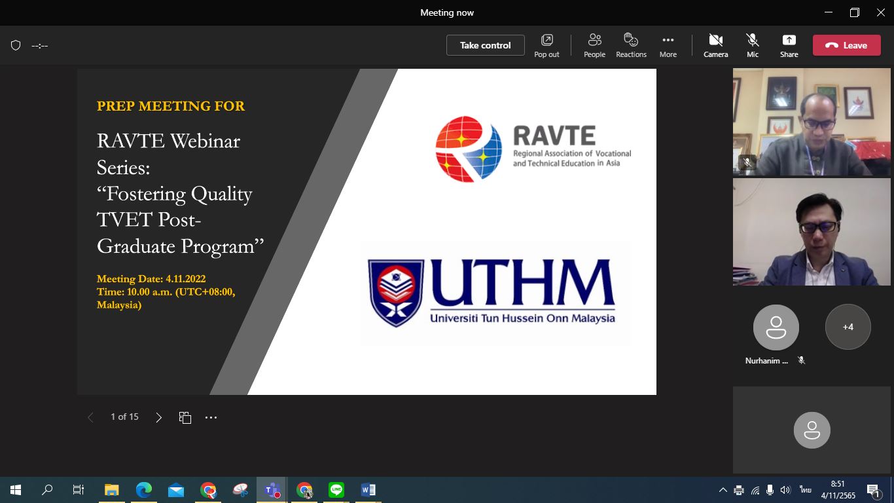Select the second participant video tile
The image size is (894, 503).
pos(812,232)
